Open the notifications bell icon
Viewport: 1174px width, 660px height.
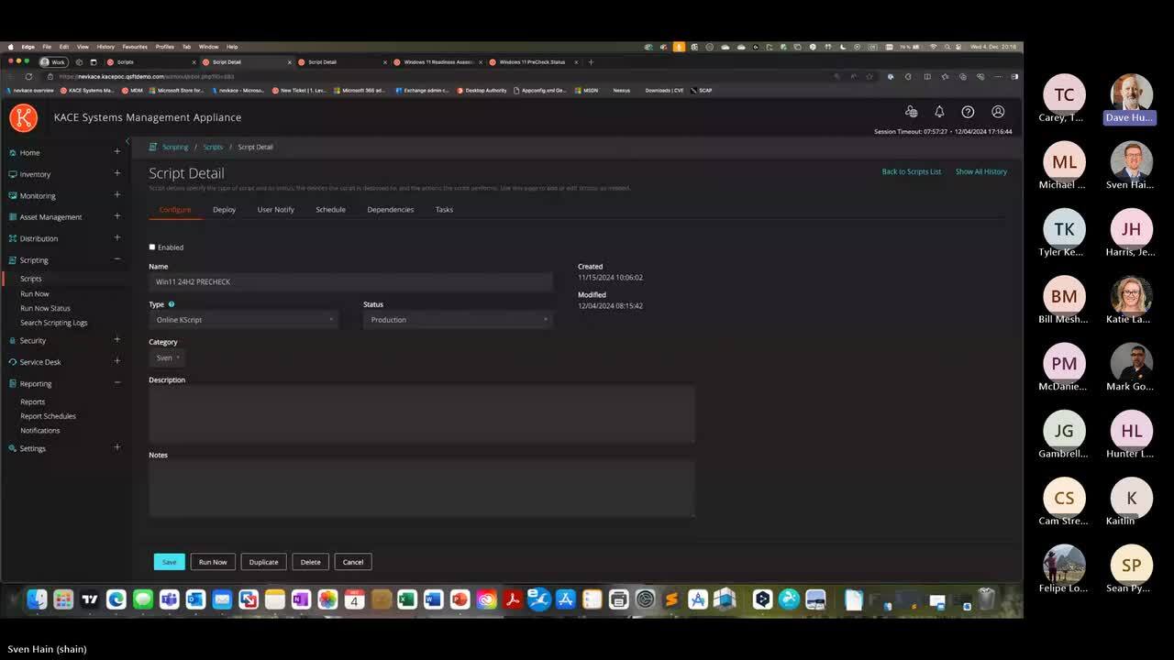coord(939,112)
